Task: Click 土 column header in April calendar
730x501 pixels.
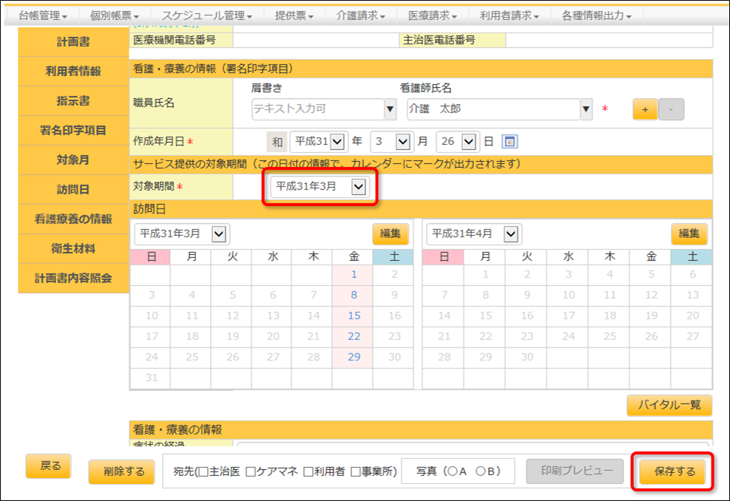Action: [692, 256]
